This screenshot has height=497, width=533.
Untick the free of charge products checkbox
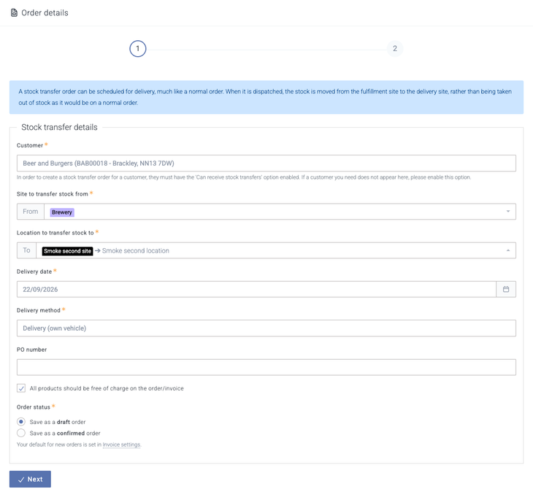coord(21,388)
